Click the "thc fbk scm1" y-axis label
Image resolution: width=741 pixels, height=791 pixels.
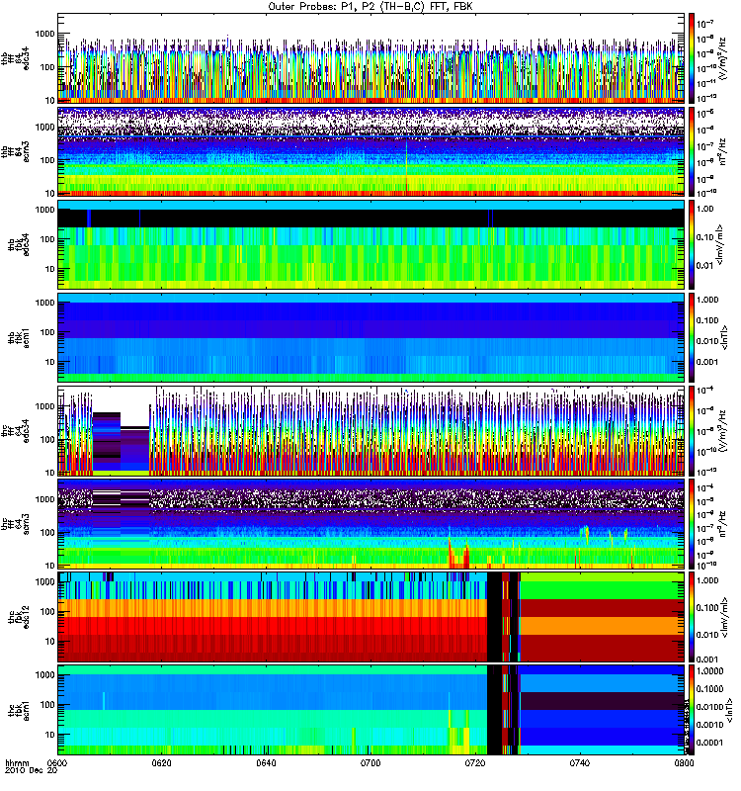(18, 710)
